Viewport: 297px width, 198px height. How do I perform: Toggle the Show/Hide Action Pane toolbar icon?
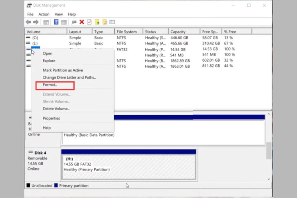point(64,22)
